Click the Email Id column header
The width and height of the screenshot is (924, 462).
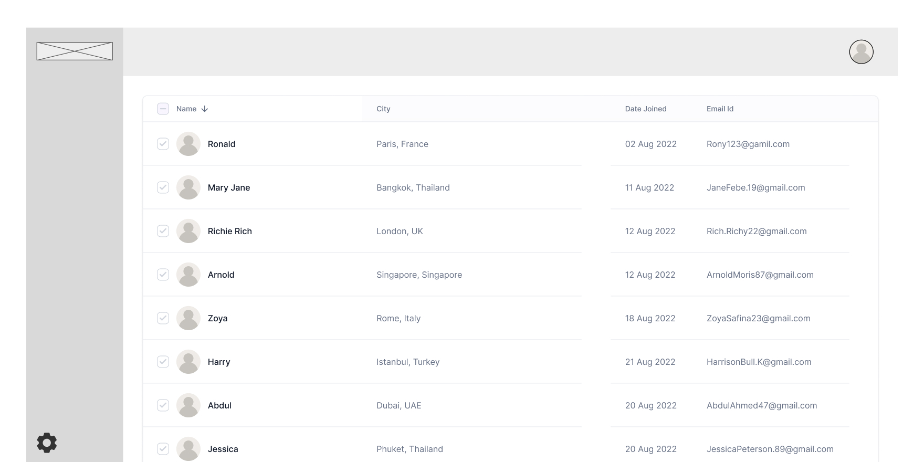pyautogui.click(x=720, y=109)
